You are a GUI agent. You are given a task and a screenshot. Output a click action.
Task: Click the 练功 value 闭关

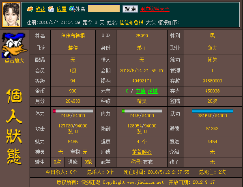click(x=212, y=60)
